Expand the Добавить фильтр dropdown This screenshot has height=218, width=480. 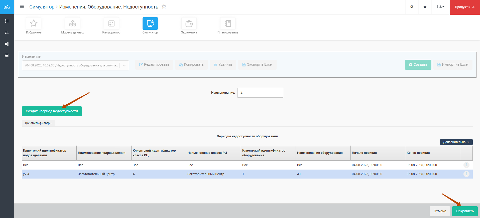click(x=38, y=123)
